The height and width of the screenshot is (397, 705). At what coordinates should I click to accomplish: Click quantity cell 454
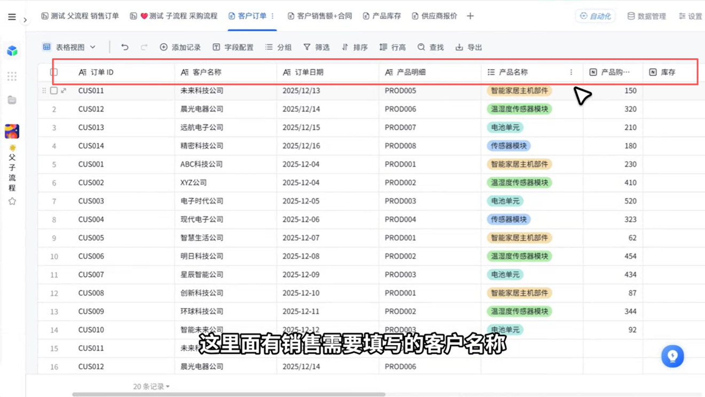click(613, 256)
